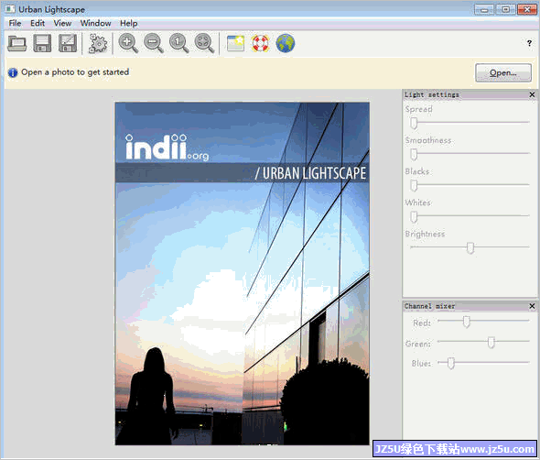Click the zoom in magnifier icon
Viewport: 540px width, 460px height.
128,43
